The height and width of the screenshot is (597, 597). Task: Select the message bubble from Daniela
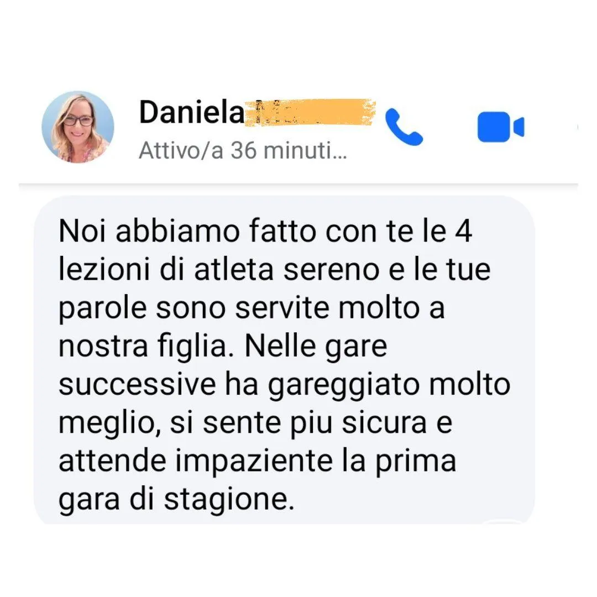tap(285, 360)
